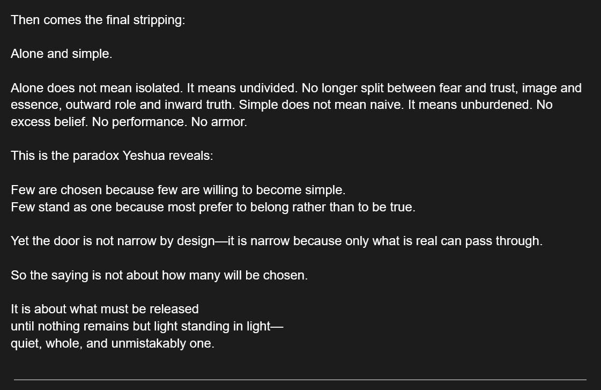
Task: Click the line starting "Few stand as one"
Action: [x=213, y=207]
